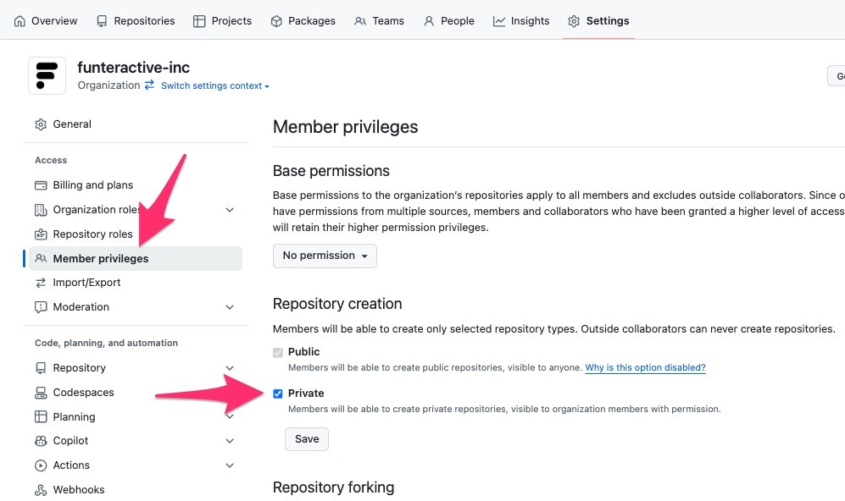Expand the Moderation section chevron

230,307
